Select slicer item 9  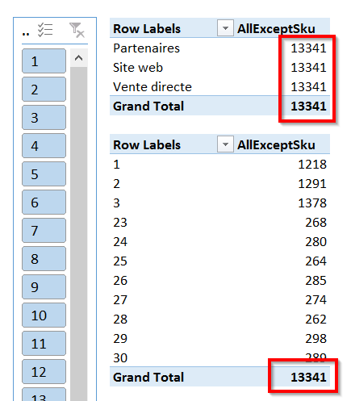[44, 287]
